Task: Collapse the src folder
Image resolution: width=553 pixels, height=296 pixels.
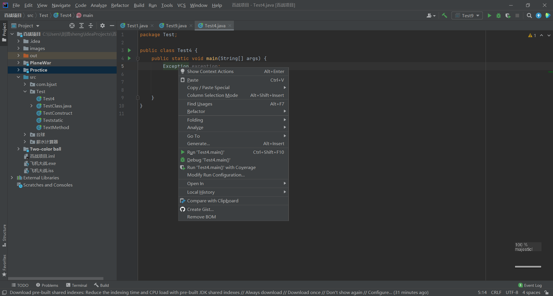Action: pos(18,77)
